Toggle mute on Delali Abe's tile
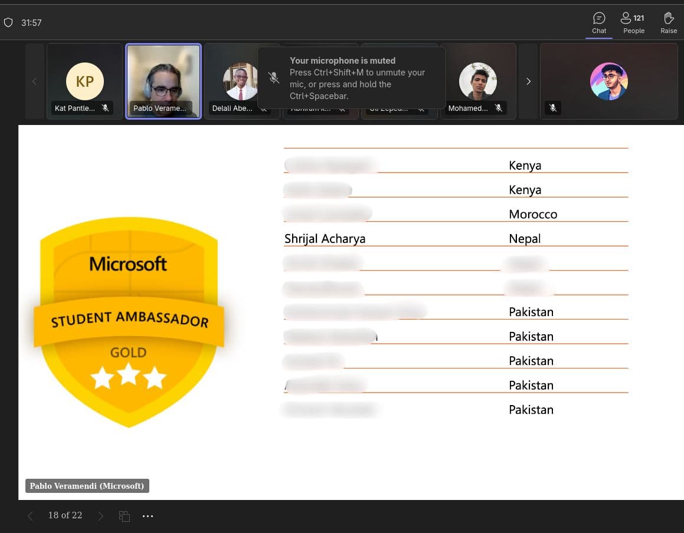Screen dimensions: 684x533 263,108
